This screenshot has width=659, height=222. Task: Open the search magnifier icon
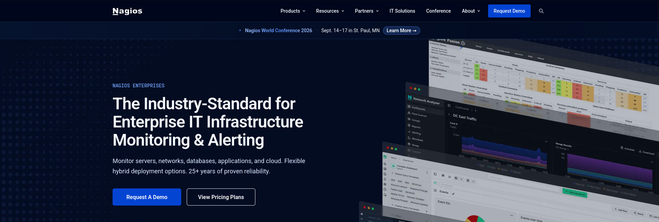(x=541, y=11)
